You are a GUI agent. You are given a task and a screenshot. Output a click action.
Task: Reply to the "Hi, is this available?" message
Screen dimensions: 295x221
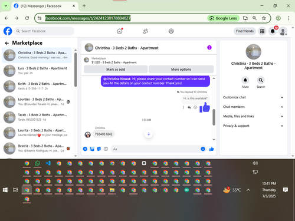click(x=189, y=107)
